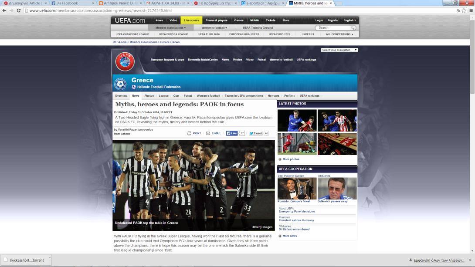475x267 pixels.
Task: Click the e-mail envelope icon
Action: tap(208, 133)
